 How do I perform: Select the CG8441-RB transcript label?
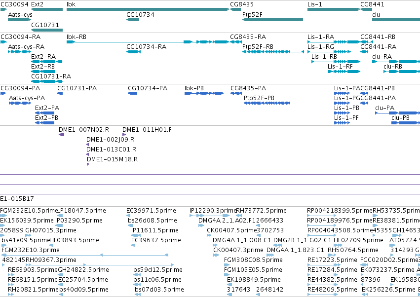[378, 37]
